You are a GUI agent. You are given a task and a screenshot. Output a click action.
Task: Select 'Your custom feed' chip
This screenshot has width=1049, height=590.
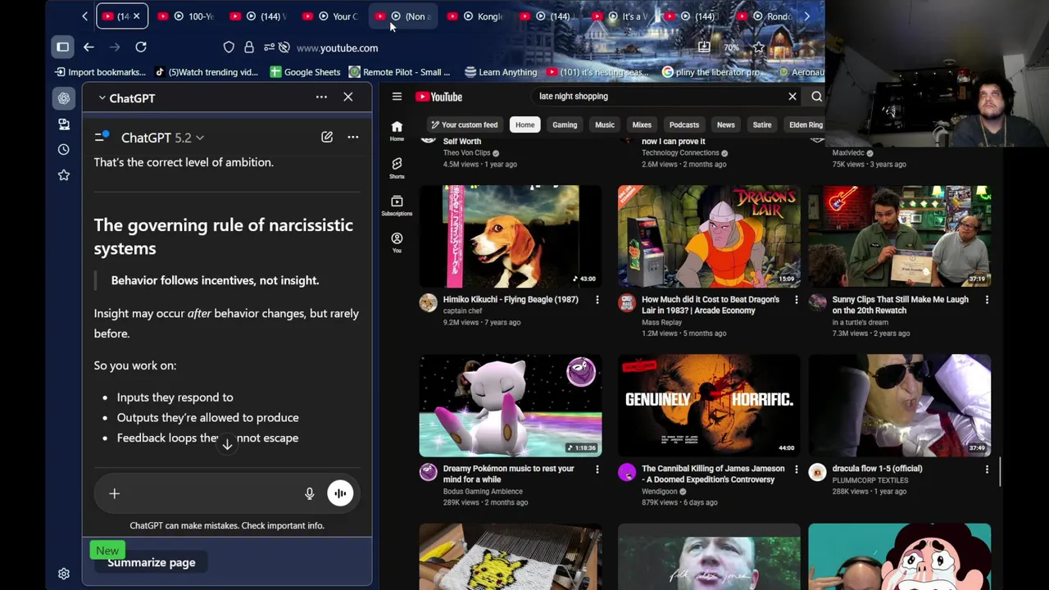464,125
